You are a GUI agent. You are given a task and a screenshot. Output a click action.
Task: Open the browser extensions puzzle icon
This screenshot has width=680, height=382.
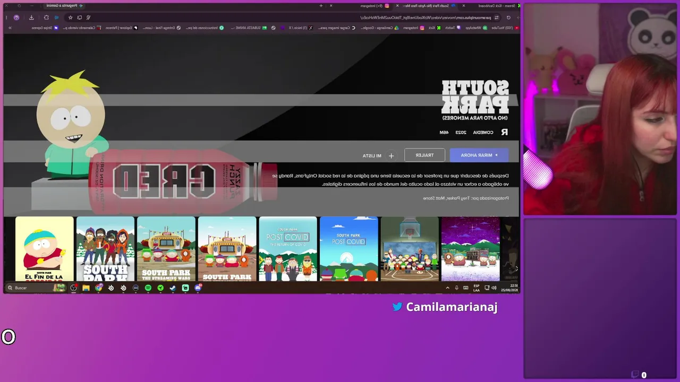click(46, 18)
